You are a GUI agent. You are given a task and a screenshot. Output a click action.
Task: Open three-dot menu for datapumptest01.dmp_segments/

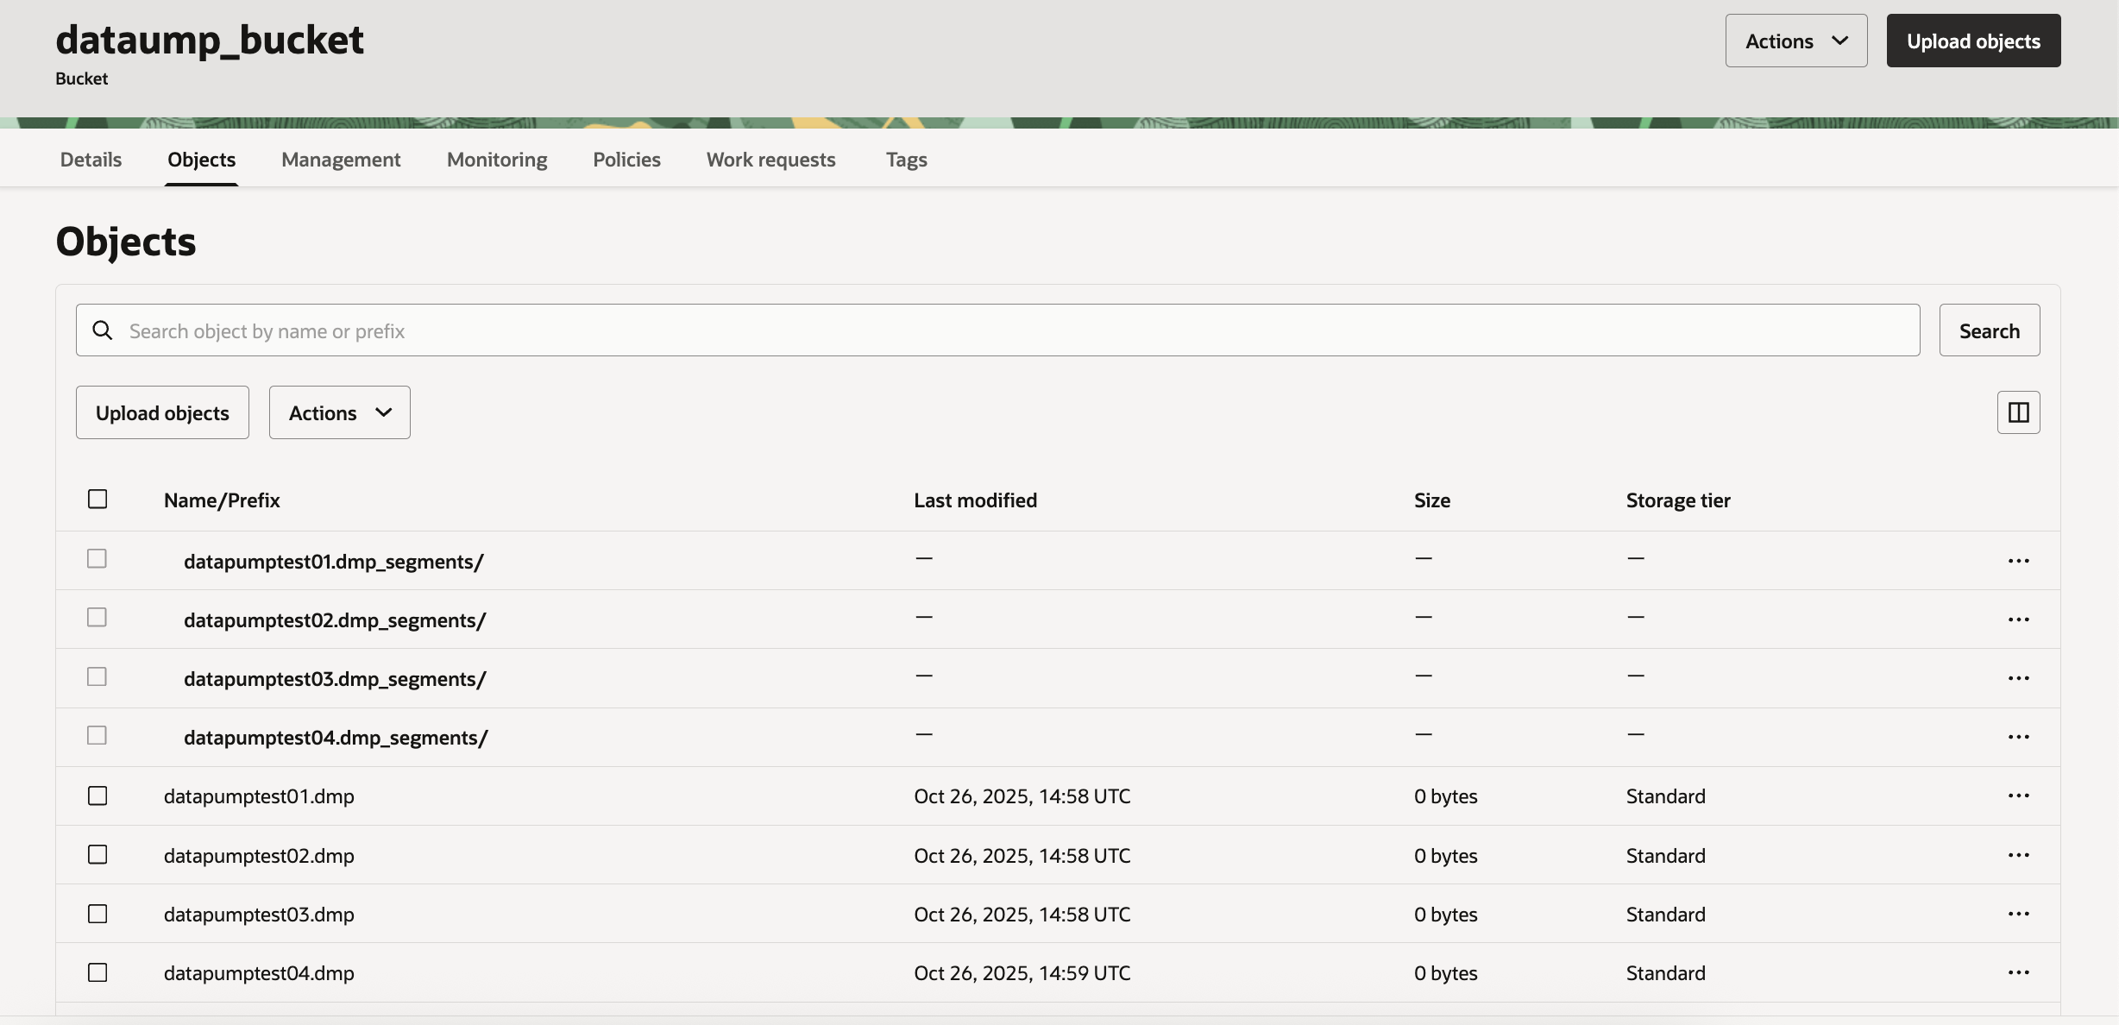[2018, 561]
